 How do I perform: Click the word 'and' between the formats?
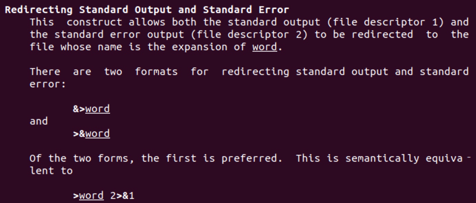(x=39, y=121)
